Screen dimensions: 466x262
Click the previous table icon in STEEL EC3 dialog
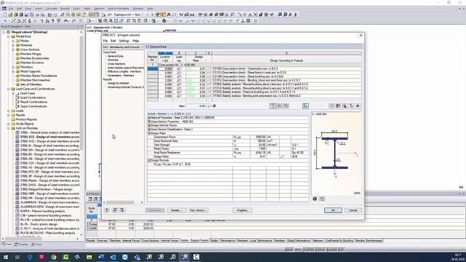point(115,210)
